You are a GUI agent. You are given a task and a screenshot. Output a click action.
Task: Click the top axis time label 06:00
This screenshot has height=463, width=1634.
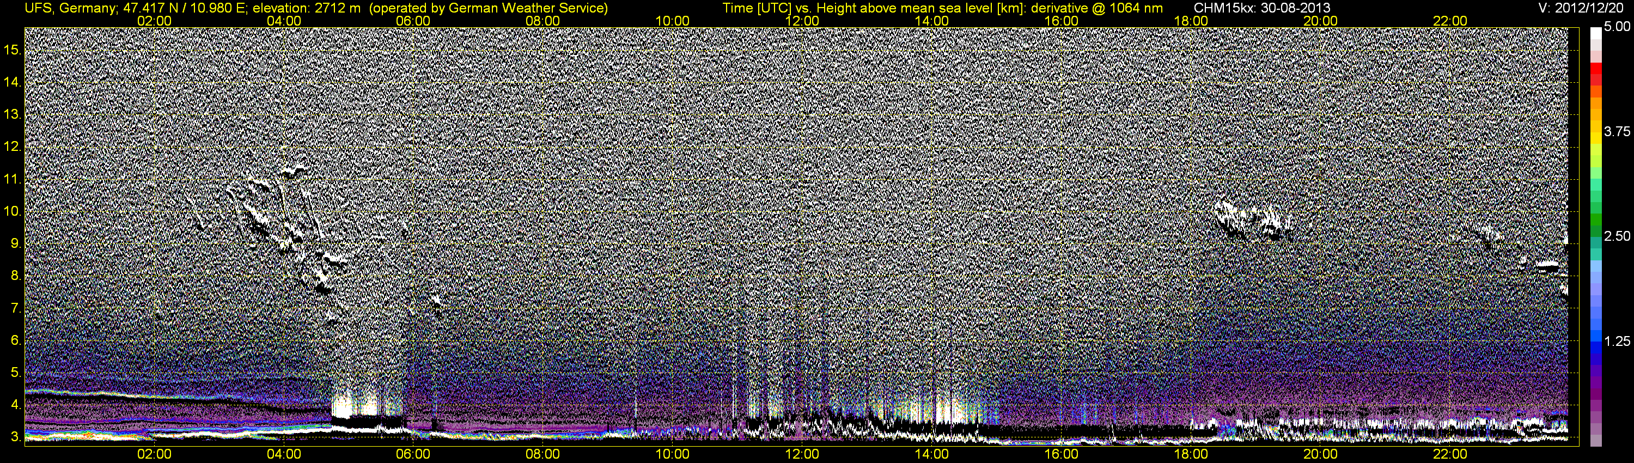(x=413, y=21)
